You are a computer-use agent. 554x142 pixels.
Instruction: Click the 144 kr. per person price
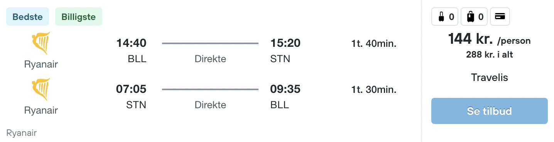489,40
